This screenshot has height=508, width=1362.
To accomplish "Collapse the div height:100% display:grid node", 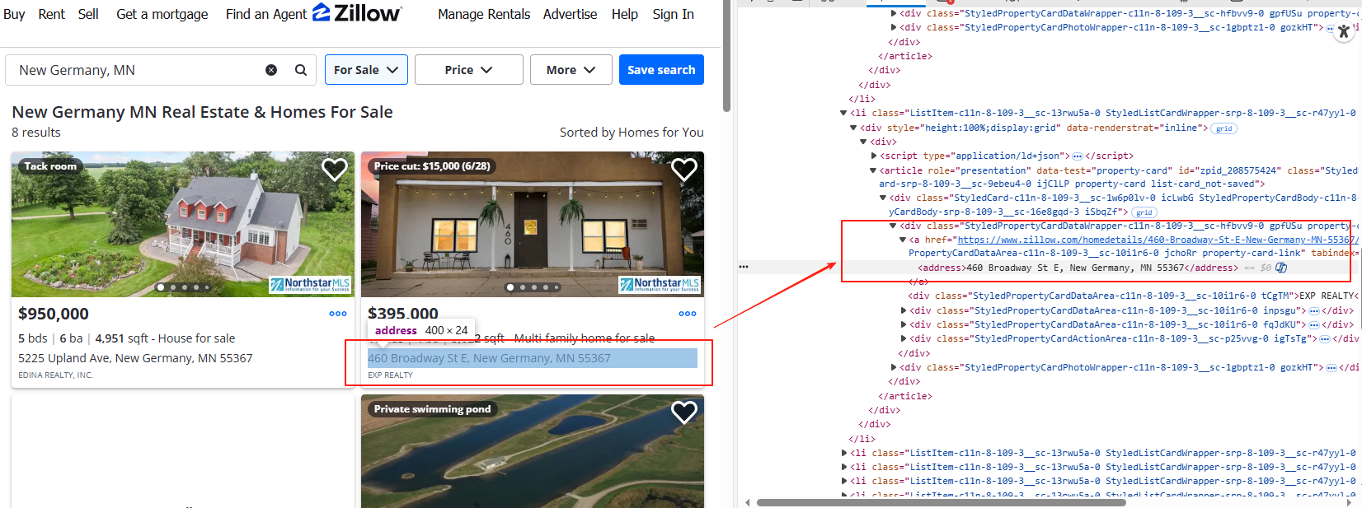I will click(x=853, y=128).
